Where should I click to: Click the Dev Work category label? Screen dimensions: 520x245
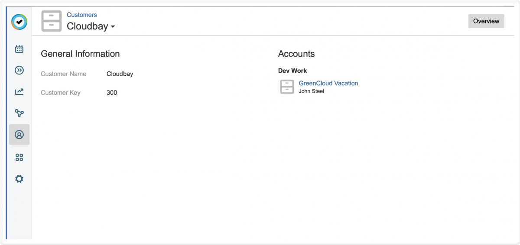click(292, 71)
